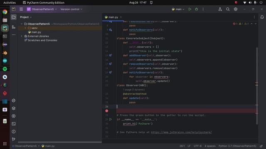This screenshot has width=266, height=149.
Task: Jump to previous highlighted error arrow
Action: [x=251, y=24]
